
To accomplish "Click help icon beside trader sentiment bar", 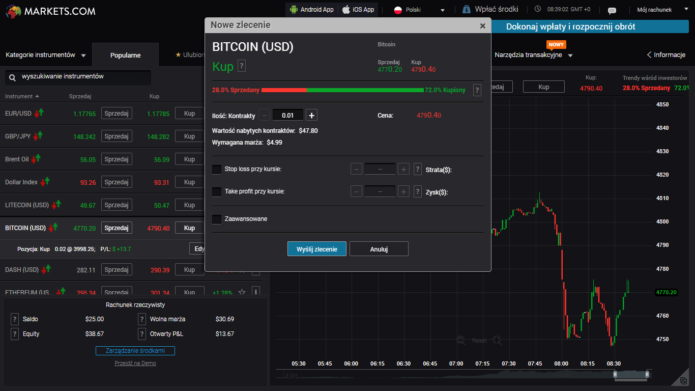I will coord(477,90).
